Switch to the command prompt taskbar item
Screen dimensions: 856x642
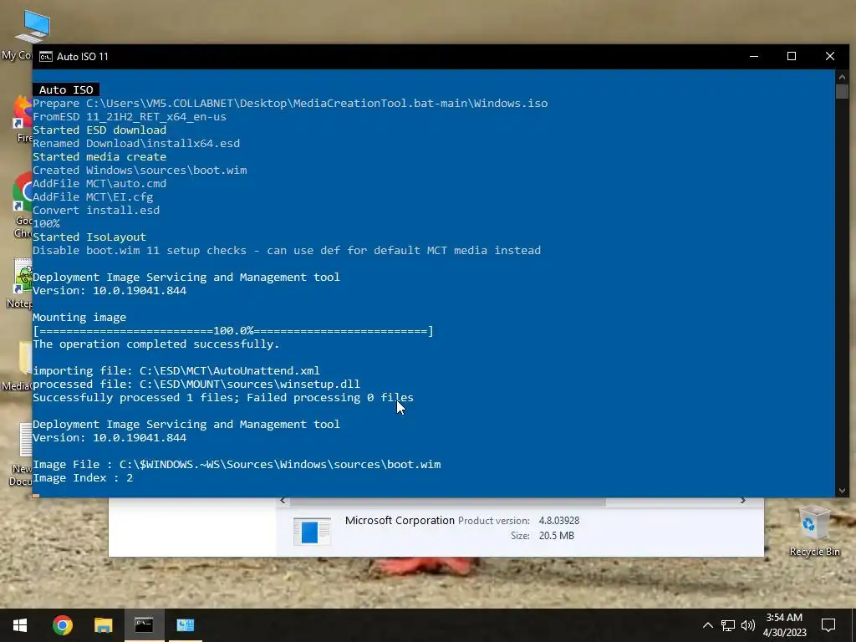coord(144,624)
